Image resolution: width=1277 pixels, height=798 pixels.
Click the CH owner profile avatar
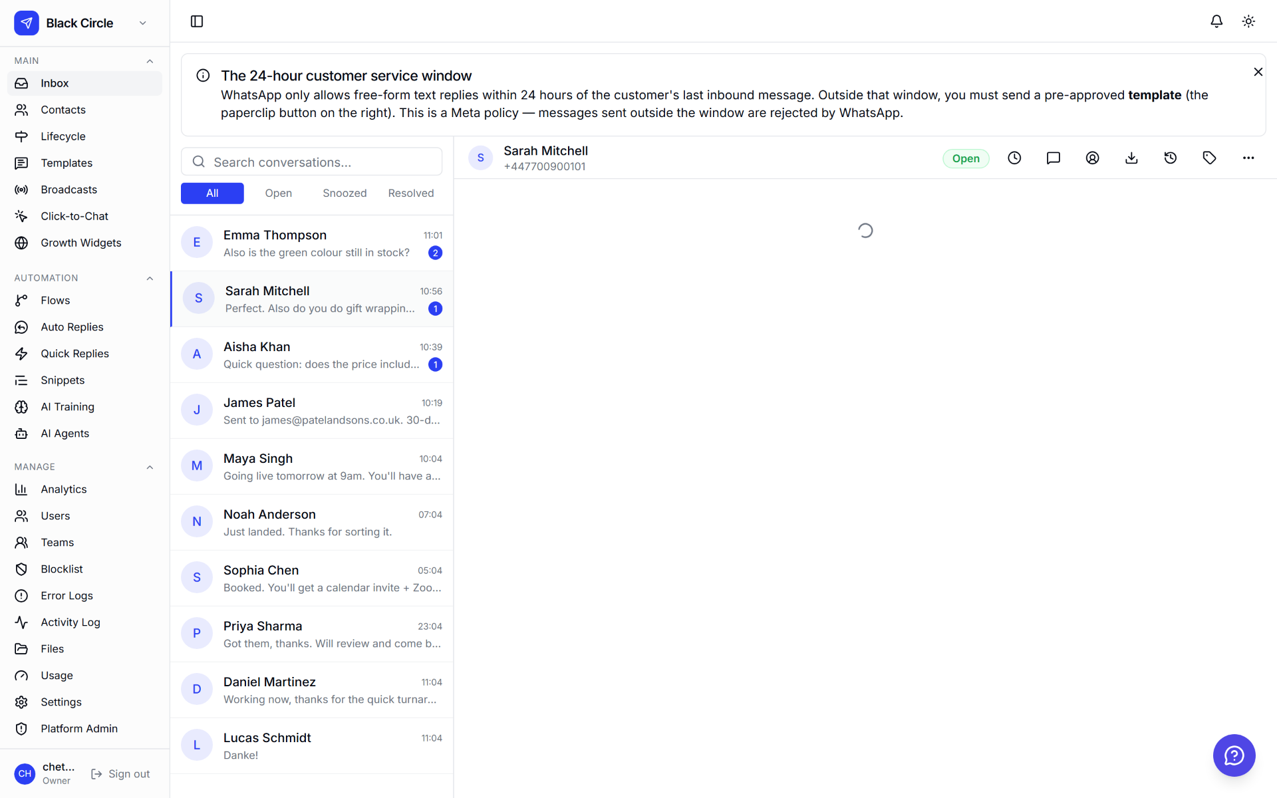point(25,774)
